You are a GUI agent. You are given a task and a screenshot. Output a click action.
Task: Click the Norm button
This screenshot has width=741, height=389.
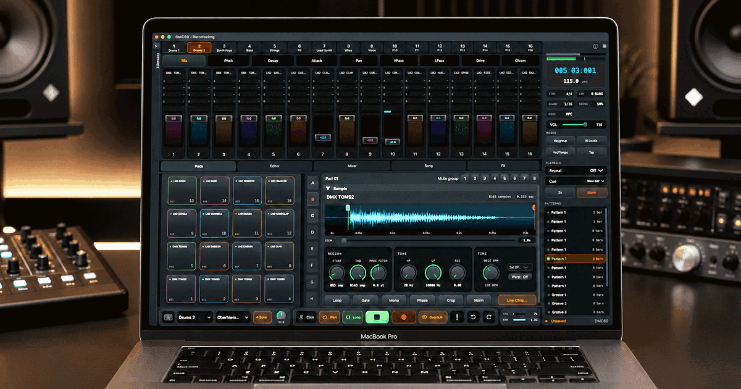pyautogui.click(x=479, y=300)
